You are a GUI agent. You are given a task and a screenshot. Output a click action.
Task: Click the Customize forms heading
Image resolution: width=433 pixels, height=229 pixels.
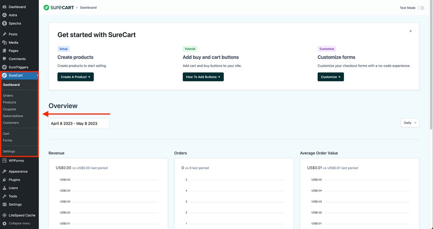pyautogui.click(x=336, y=57)
